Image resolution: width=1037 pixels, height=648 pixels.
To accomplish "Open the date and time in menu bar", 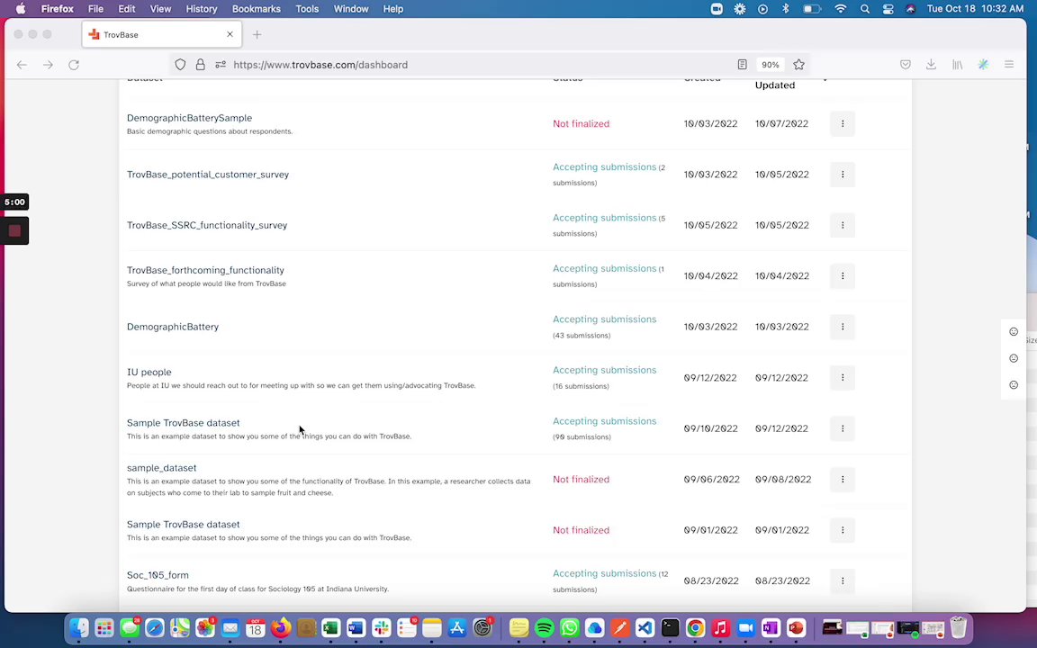I will click(x=976, y=9).
